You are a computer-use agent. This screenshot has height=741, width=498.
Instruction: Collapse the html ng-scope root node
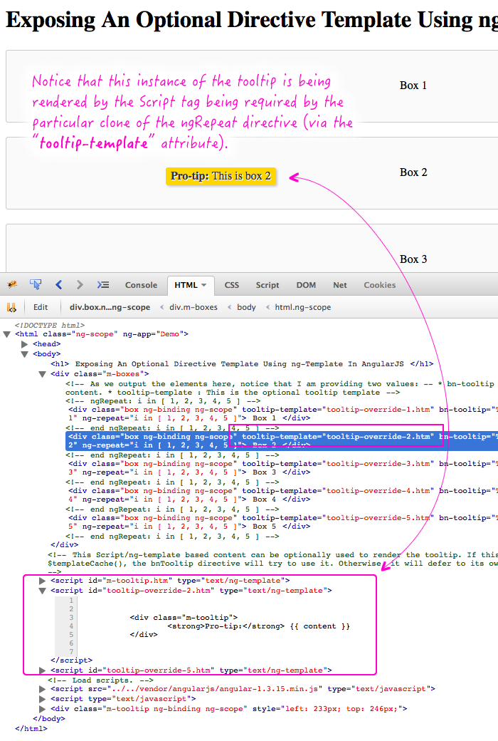7,334
